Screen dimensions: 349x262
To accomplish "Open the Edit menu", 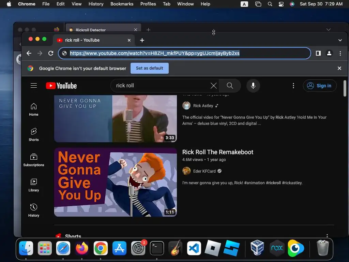I will point(60,4).
